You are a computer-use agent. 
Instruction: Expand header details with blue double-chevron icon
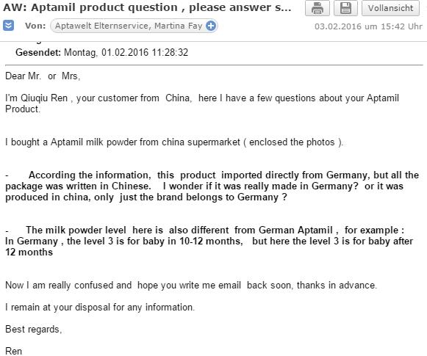(8, 26)
